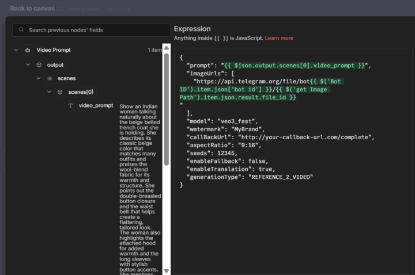
Task: Collapse the Video Prompt node
Action: pos(16,50)
